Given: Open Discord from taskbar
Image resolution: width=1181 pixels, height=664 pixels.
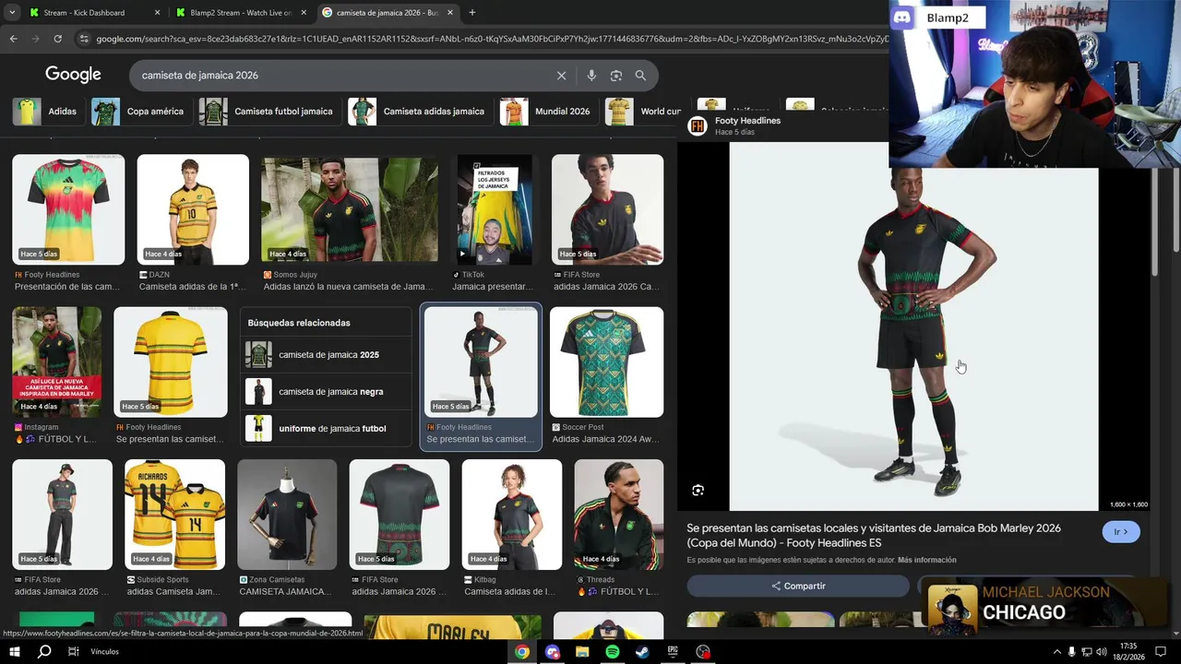Looking at the screenshot, I should point(553,652).
